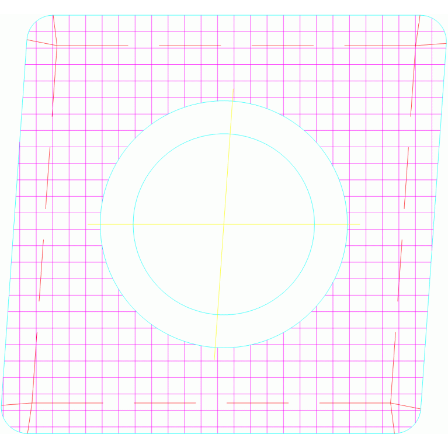Select the leftmost red segment along top edge

93,46
